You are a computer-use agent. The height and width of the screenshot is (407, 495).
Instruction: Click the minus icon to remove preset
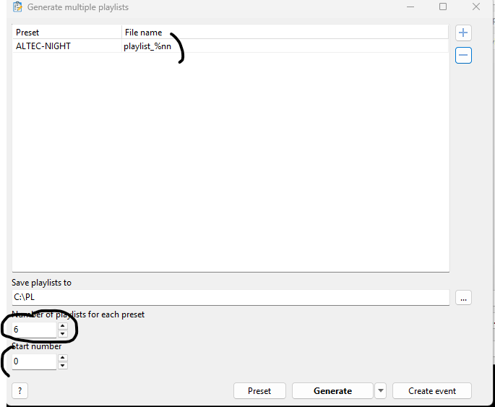click(x=463, y=55)
